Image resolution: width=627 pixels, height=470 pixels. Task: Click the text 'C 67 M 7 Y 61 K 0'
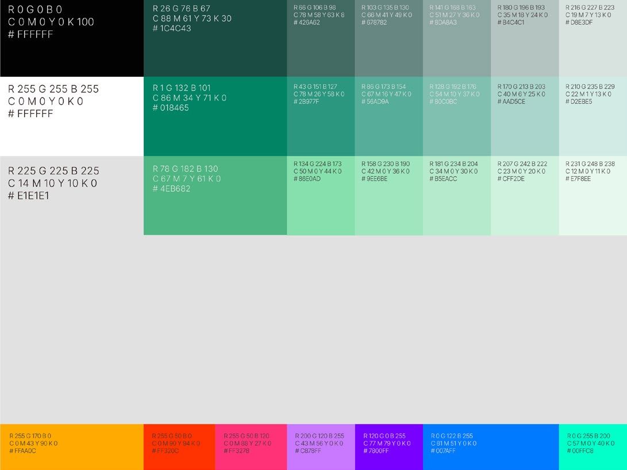point(187,178)
